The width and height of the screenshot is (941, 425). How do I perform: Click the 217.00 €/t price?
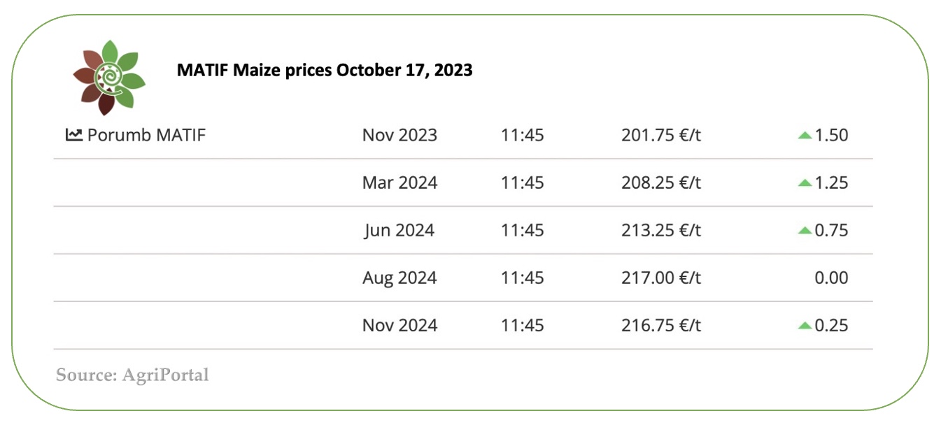(x=661, y=278)
